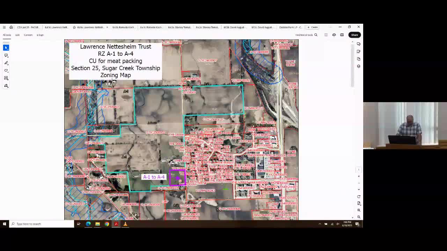Open Google Chrome from the taskbar

[x=107, y=224]
